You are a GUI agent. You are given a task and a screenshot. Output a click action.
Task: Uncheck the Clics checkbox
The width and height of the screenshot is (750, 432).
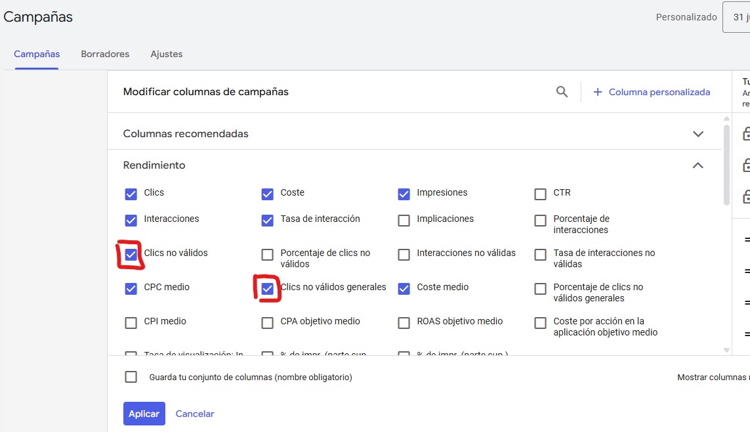click(131, 194)
